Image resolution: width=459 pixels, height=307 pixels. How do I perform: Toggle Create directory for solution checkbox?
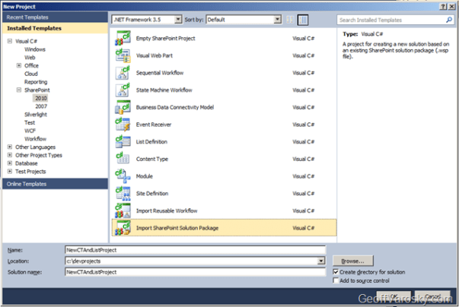[336, 271]
